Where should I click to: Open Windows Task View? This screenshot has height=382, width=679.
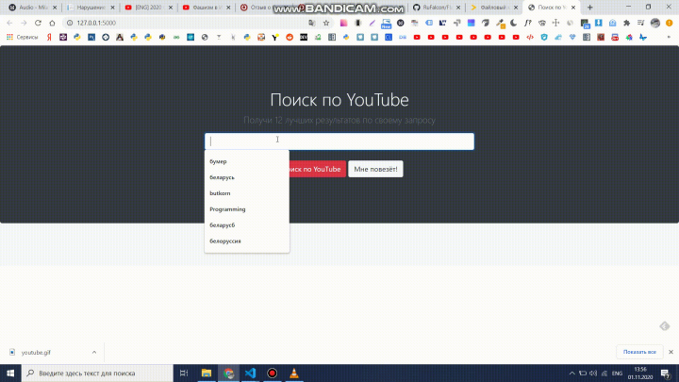tap(184, 373)
